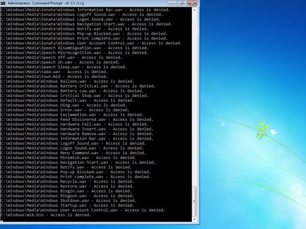This screenshot has height=229, width=306.
Task: Click the 'Windows Startup.wav' line
Action: 67,205
